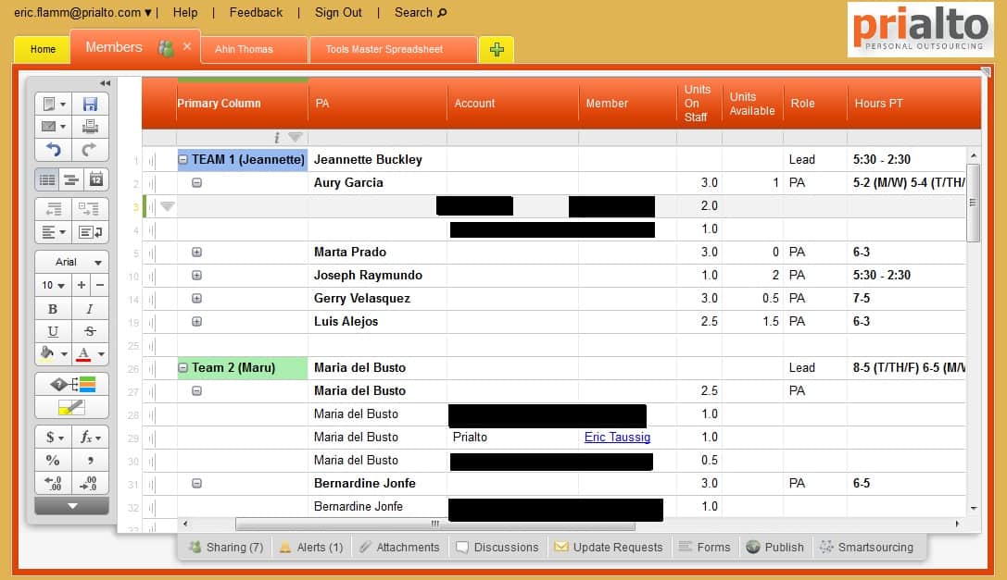Open the background fill color picker
Screen dimensions: 1007x580
pos(53,353)
